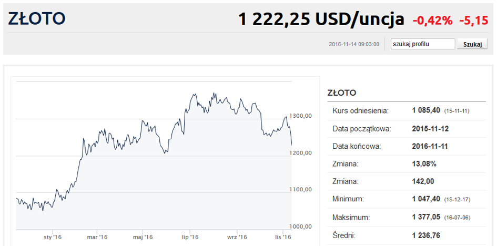Click the wrz '16 axis label

pos(237,237)
